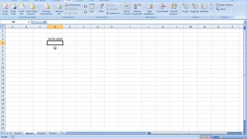Open the Existing Connections dialog
Viewport: 247px width, 139px height.
tap(46, 9)
